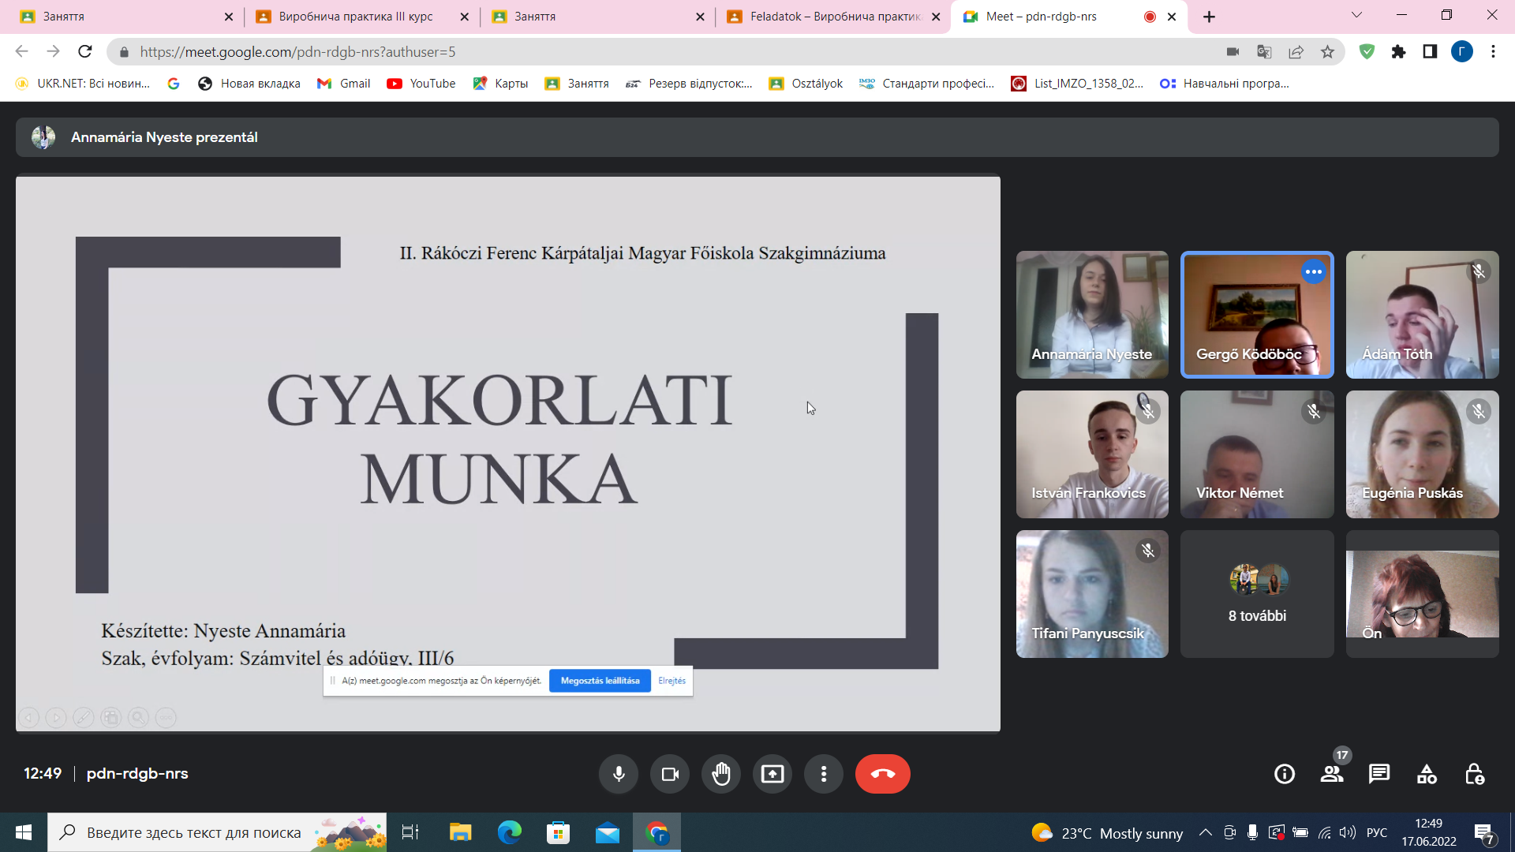1515x852 pixels.
Task: Toggle the microphone on or off
Action: click(x=619, y=774)
